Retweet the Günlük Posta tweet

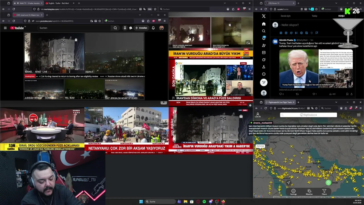(x=297, y=94)
